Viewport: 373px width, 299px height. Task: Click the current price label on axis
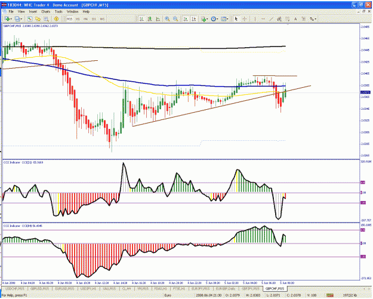tap(365, 93)
